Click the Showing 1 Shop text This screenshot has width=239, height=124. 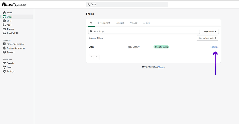coord(96,38)
